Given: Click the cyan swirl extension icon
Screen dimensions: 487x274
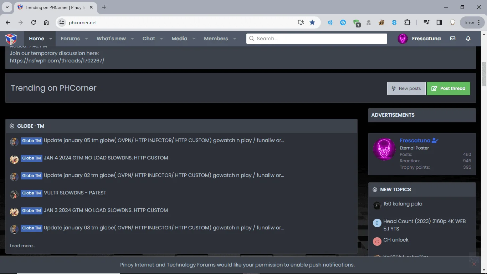Looking at the screenshot, I should [343, 22].
